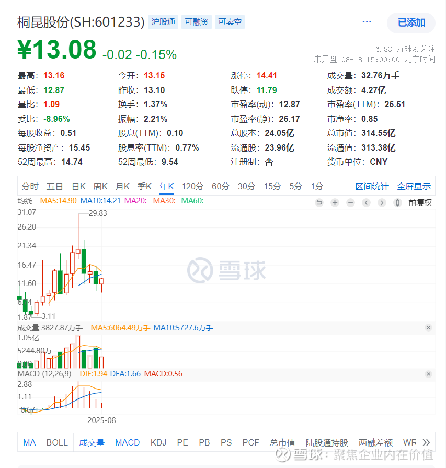Click the MA10:14.21 moving average legend
This screenshot has width=446, height=468.
coord(100,201)
